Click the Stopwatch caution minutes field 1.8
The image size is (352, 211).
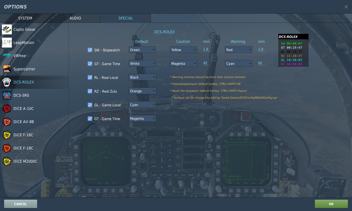(207, 49)
